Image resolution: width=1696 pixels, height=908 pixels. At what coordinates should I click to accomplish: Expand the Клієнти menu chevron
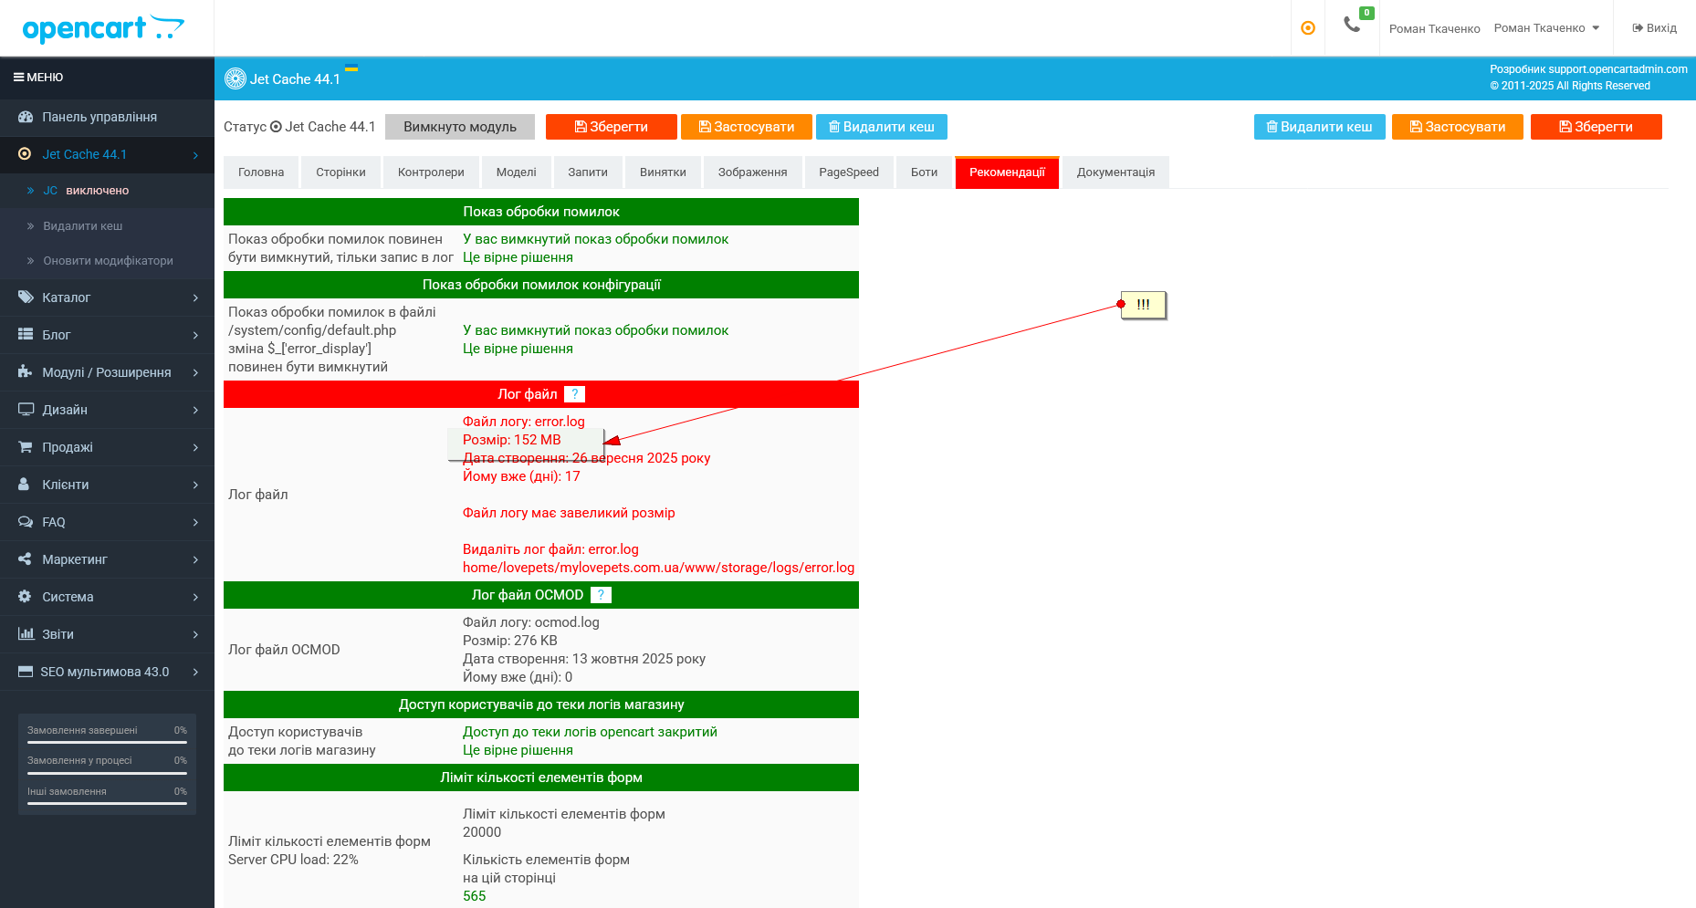click(x=195, y=485)
